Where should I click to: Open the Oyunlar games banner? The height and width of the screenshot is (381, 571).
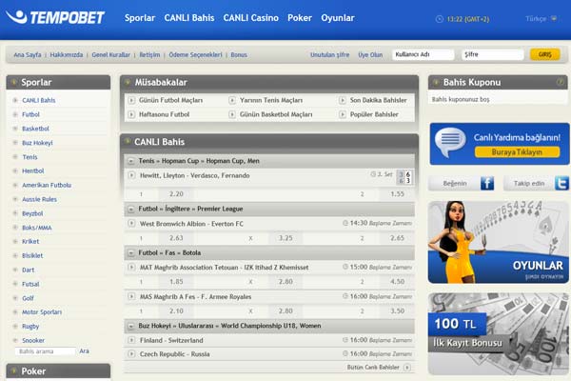(499, 242)
